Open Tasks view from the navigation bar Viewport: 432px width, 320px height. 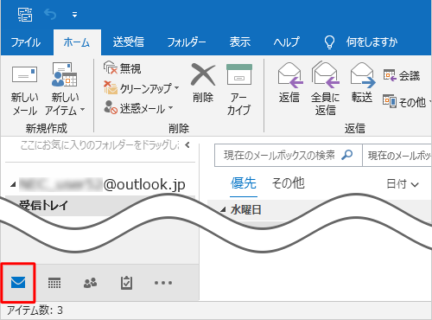coord(126,283)
